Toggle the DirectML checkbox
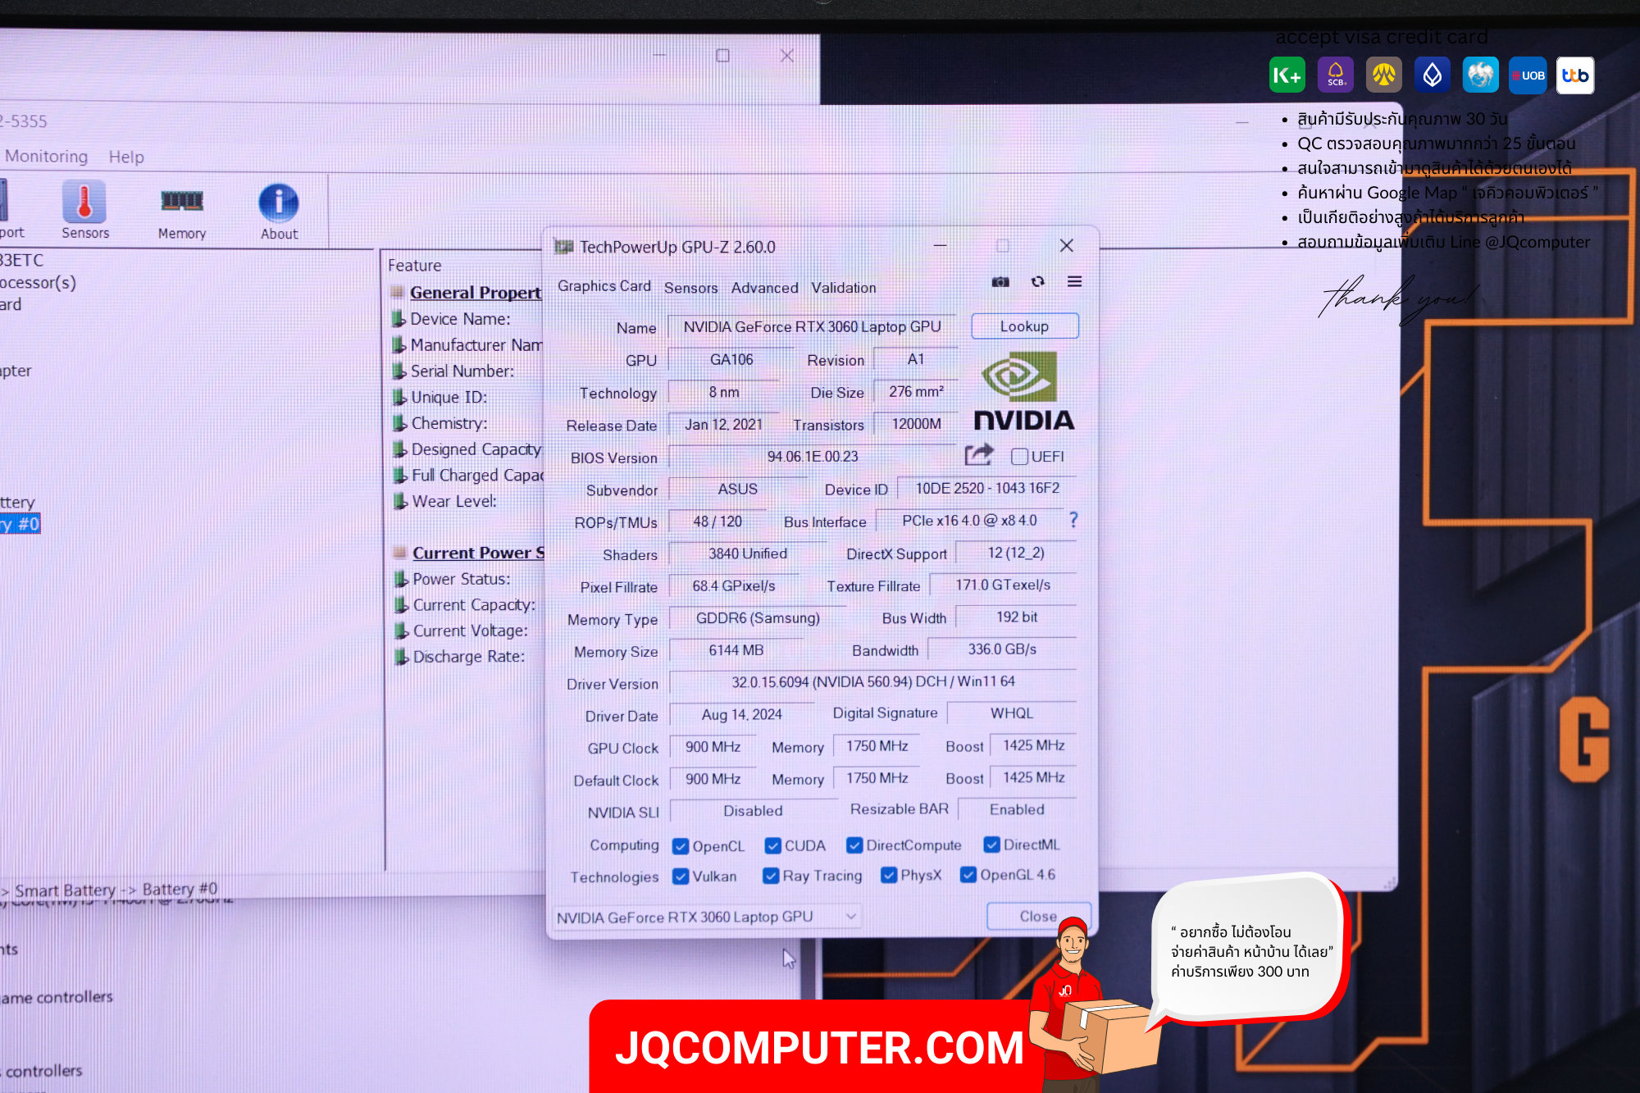Image resolution: width=1640 pixels, height=1093 pixels. pos(992,845)
